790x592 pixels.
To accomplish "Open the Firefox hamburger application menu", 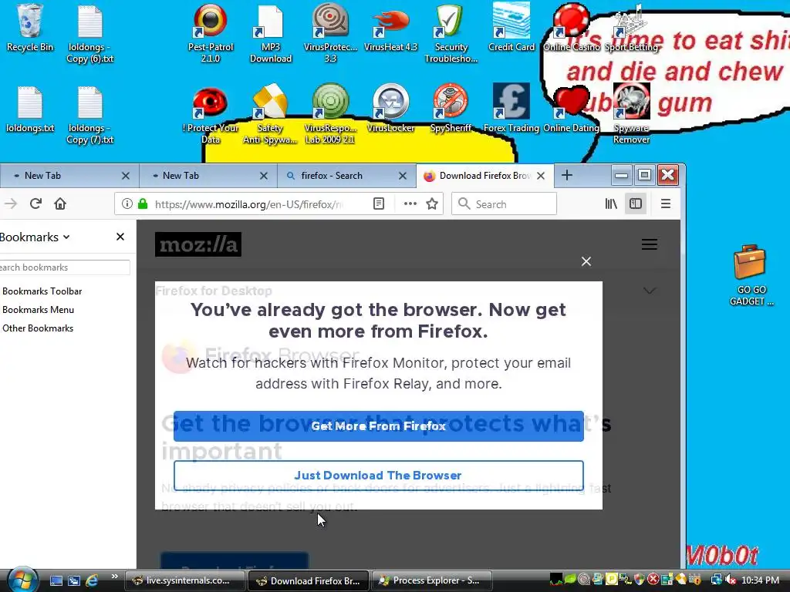I will point(666,203).
